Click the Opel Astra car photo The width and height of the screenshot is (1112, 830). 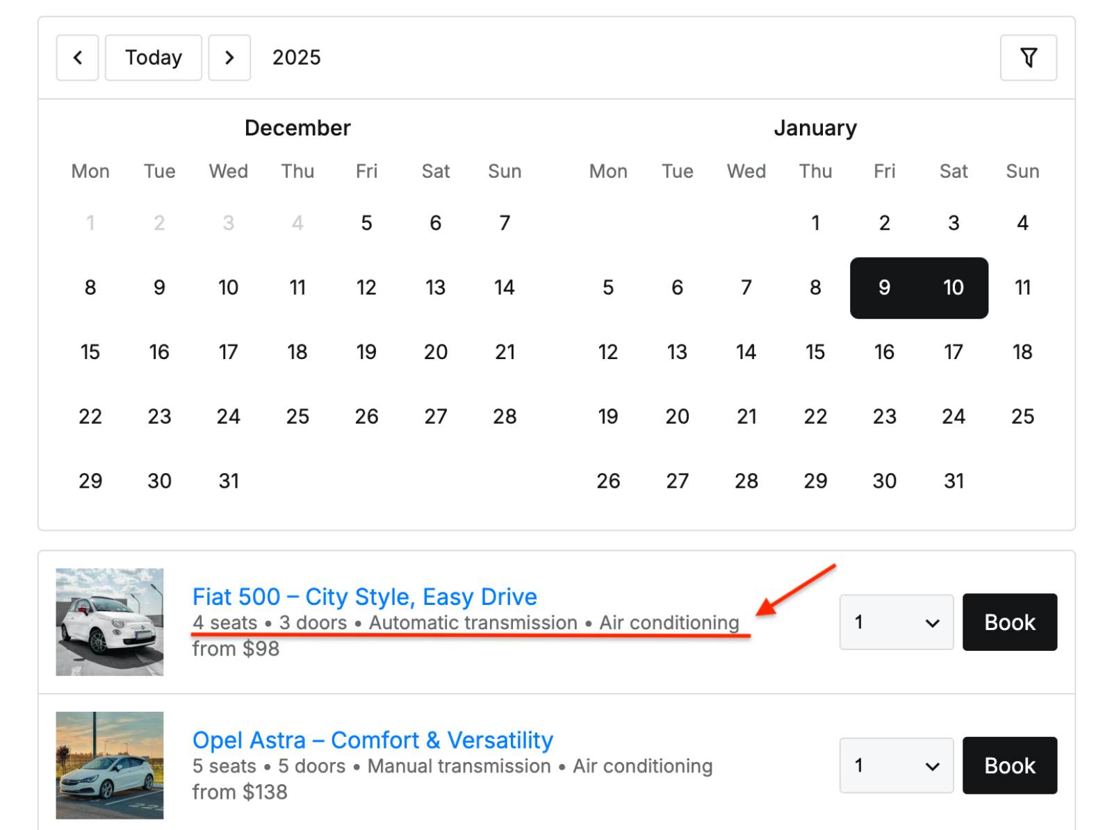[x=110, y=765]
